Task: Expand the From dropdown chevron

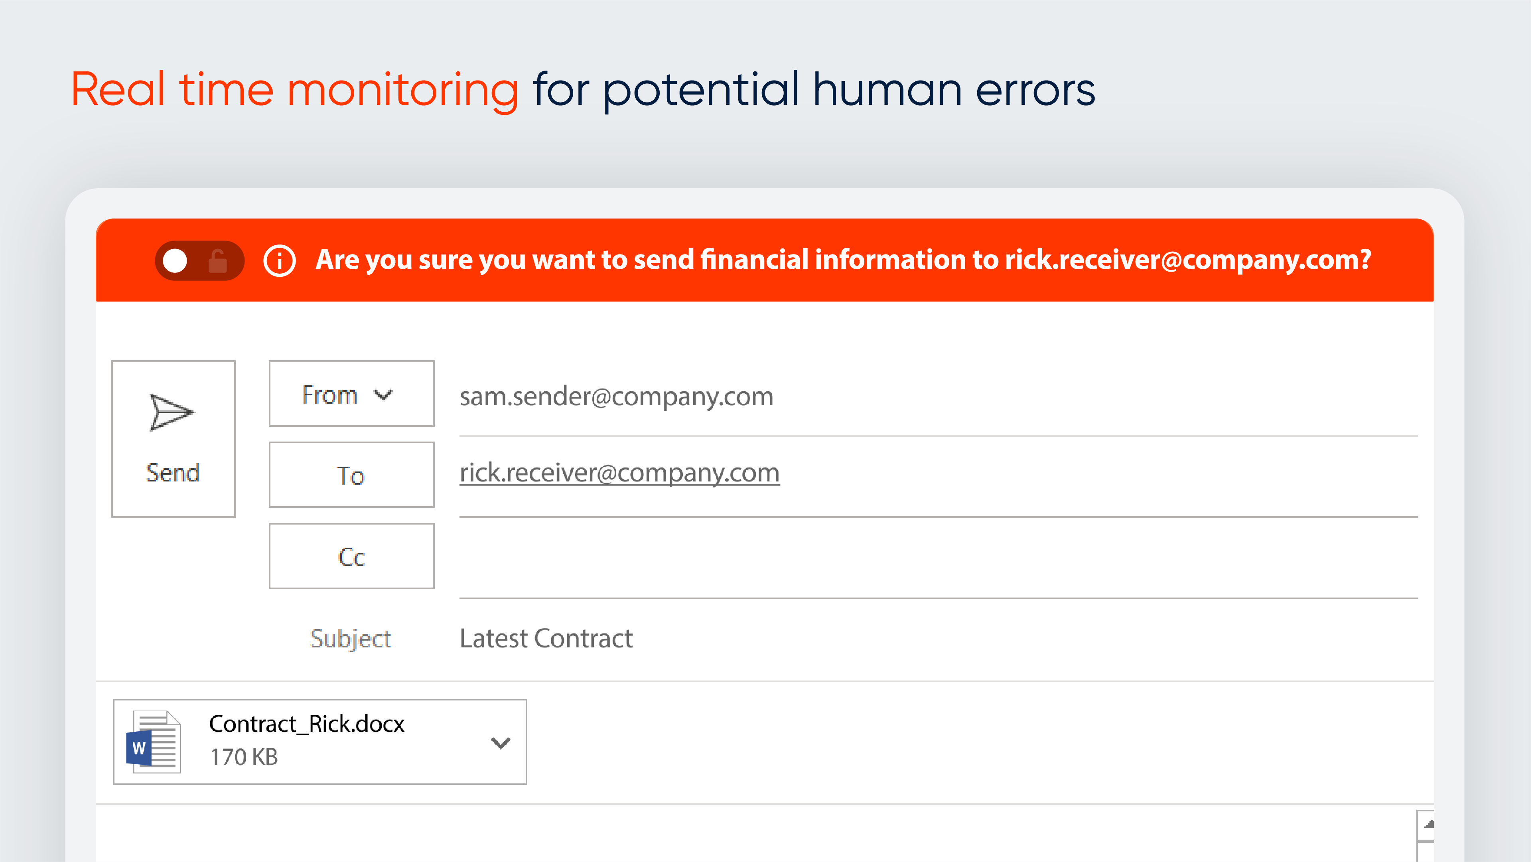Action: tap(384, 395)
